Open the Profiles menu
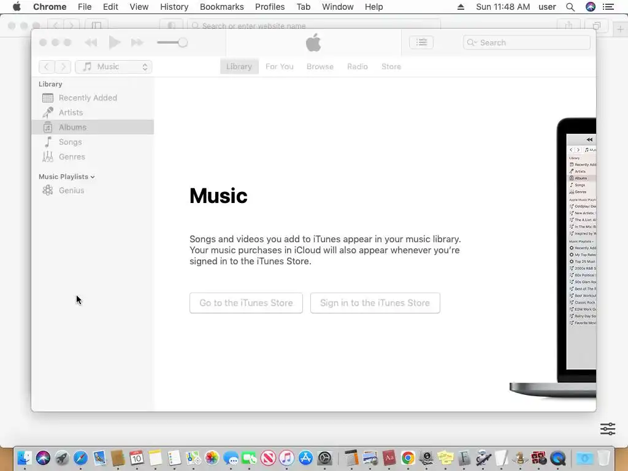This screenshot has width=628, height=471. point(270,7)
